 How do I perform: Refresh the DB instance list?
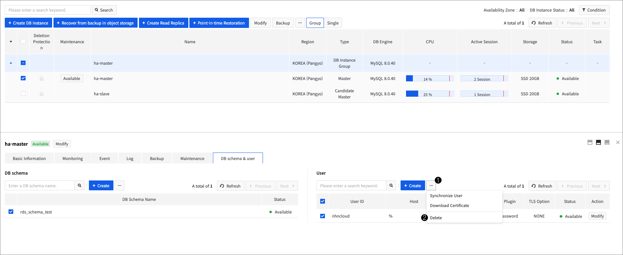pyautogui.click(x=542, y=23)
